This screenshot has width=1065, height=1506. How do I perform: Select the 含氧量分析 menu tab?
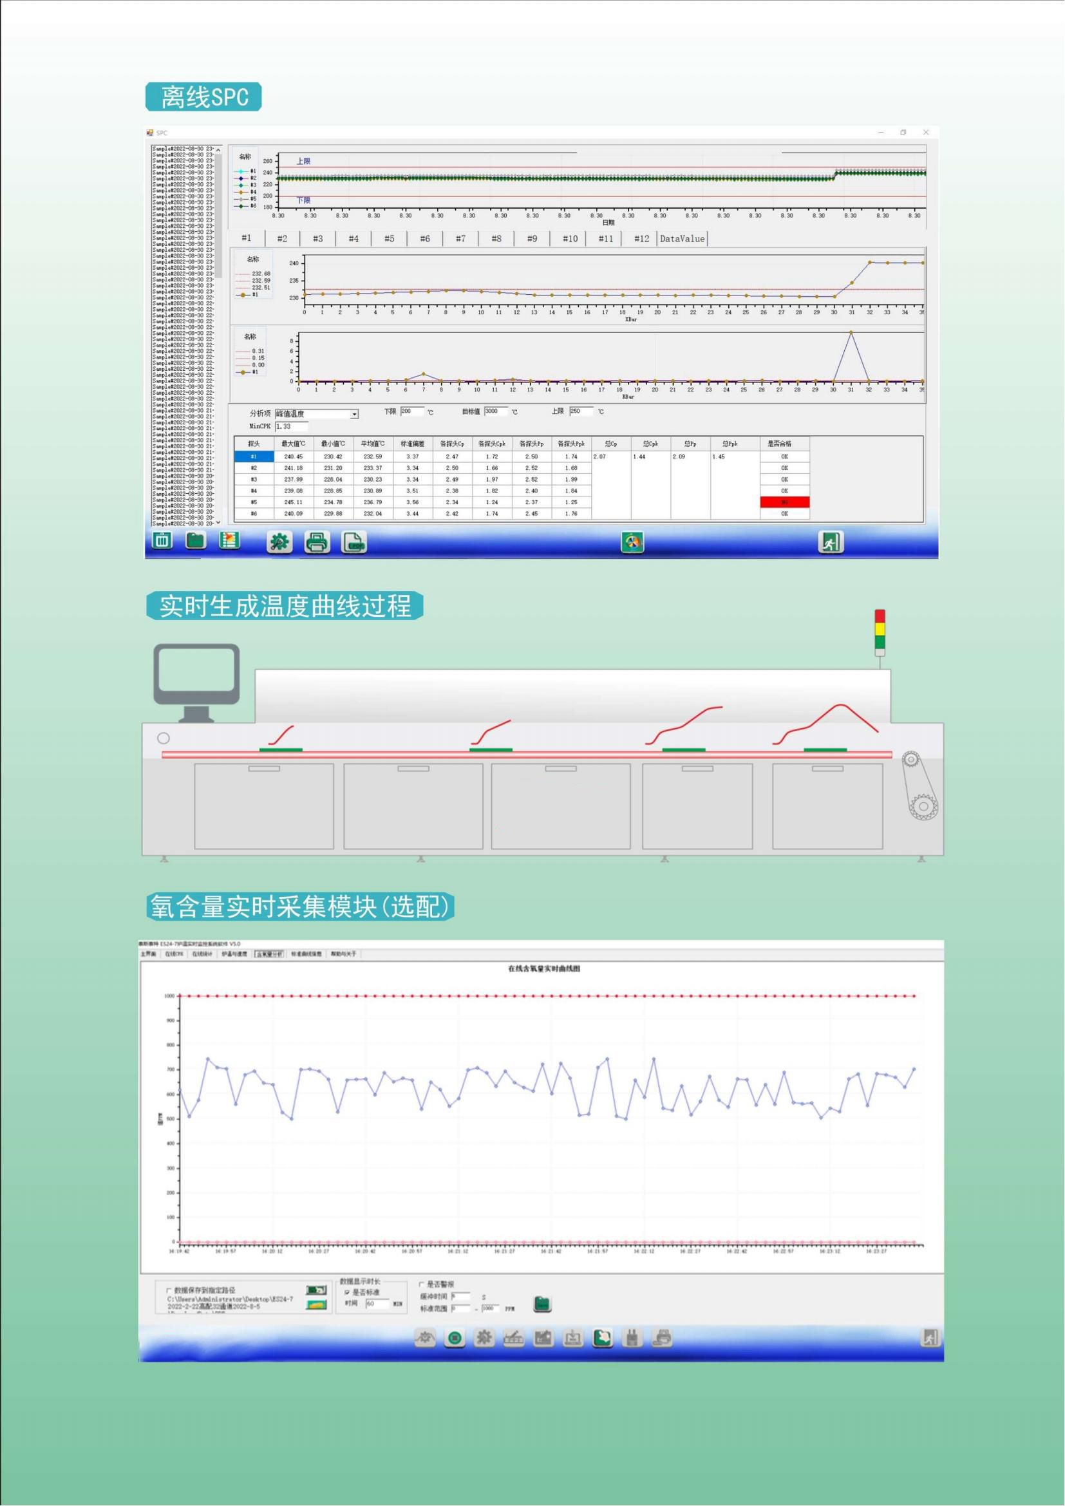coord(270,954)
